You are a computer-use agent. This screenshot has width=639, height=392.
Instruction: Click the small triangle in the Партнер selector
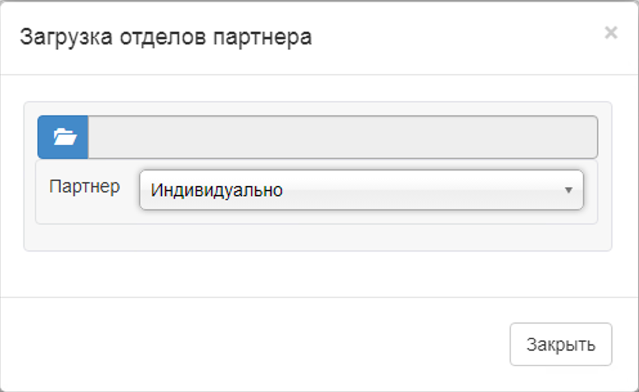[568, 191]
